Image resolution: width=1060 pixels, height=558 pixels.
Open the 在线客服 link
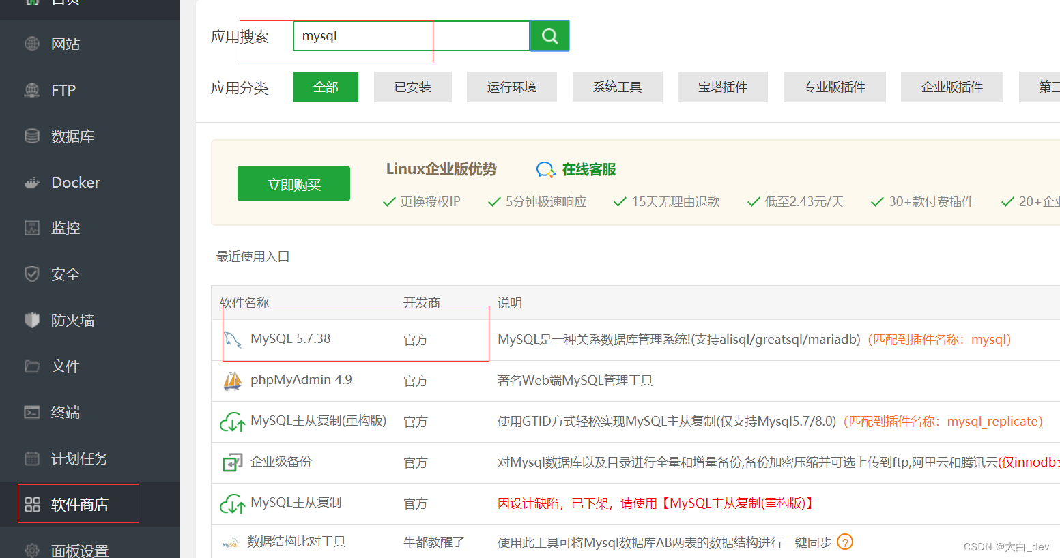point(589,169)
